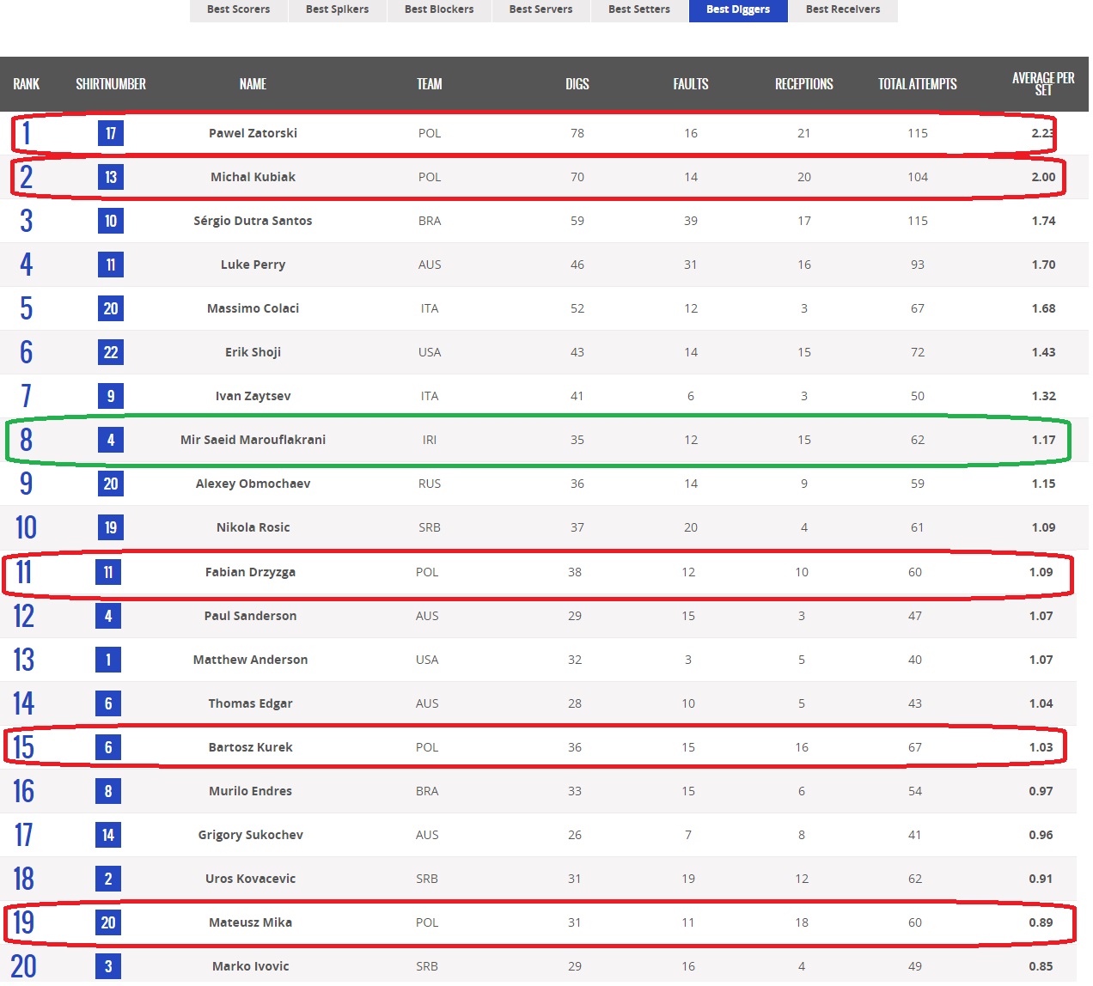1093x986 pixels.
Task: Click Nikola Rosic's shirt number 19 badge
Action: [111, 527]
